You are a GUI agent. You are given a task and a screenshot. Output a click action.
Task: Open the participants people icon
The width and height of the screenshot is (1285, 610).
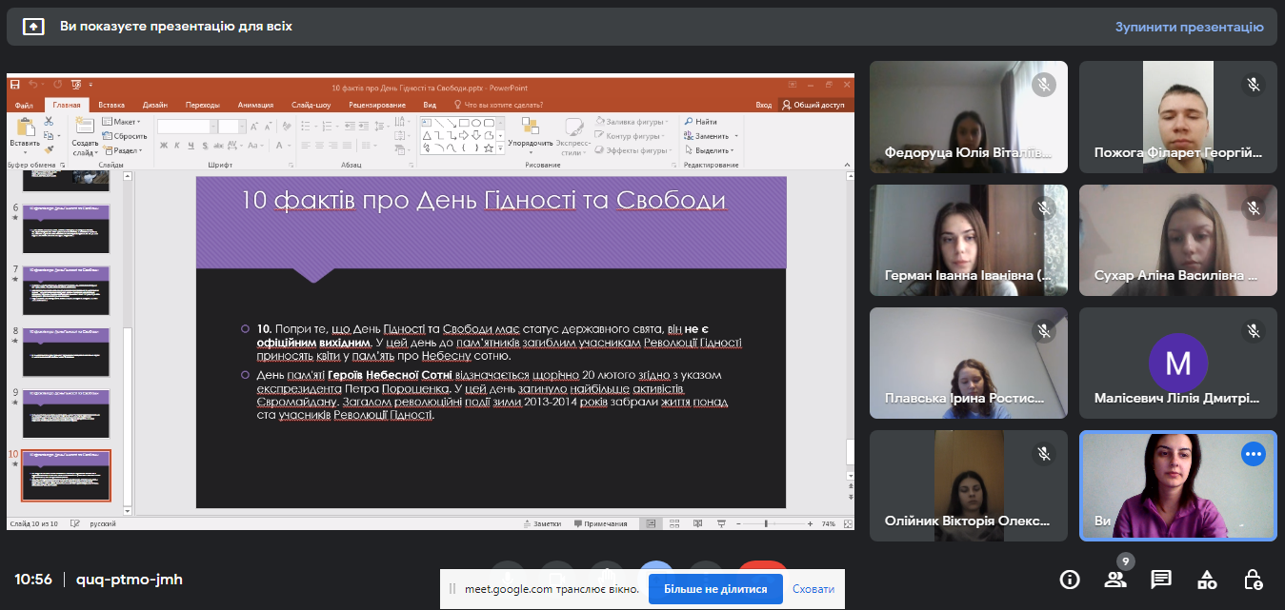[1114, 579]
